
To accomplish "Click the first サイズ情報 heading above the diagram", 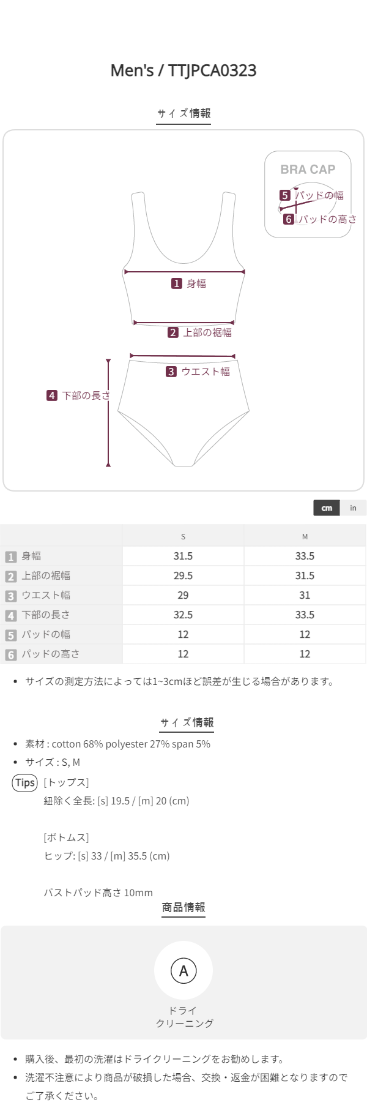I will pyautogui.click(x=183, y=113).
